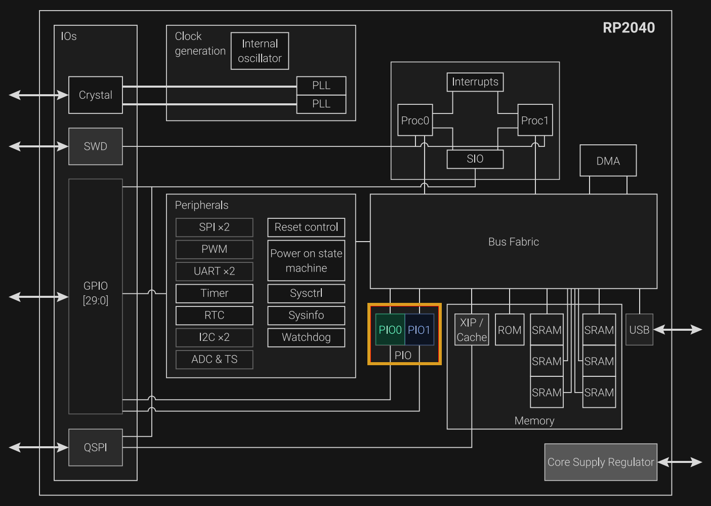This screenshot has width=711, height=506.
Task: Select the SWD block
Action: point(96,146)
